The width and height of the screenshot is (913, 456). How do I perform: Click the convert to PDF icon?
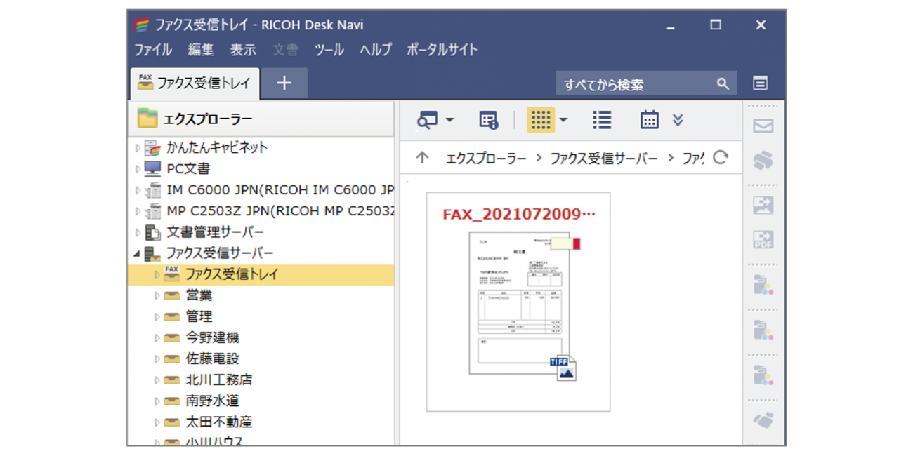point(763,239)
